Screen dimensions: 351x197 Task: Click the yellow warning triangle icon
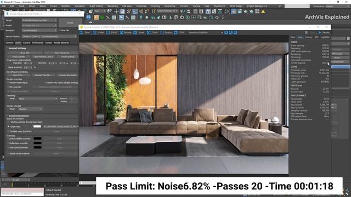[x=263, y=11]
